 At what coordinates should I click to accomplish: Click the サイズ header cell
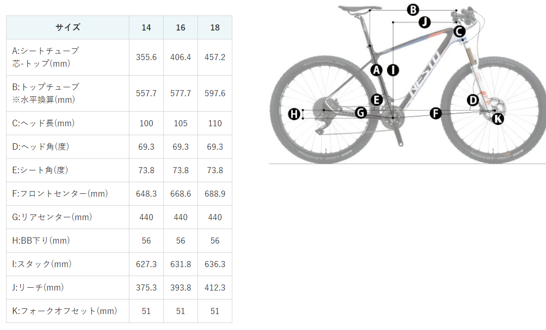[x=68, y=28]
